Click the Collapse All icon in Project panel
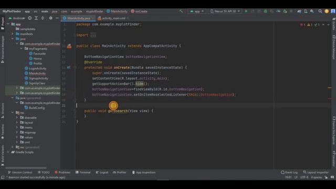This screenshot has width=336, height=189. pyautogui.click(x=43, y=18)
